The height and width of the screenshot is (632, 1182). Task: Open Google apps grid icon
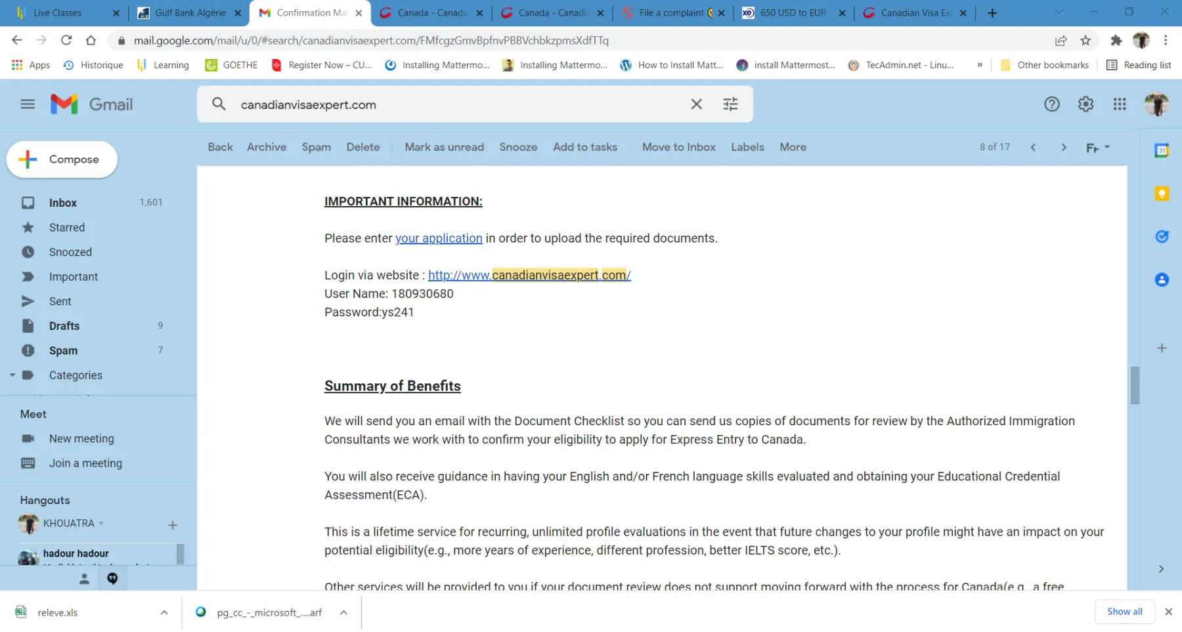point(1120,104)
